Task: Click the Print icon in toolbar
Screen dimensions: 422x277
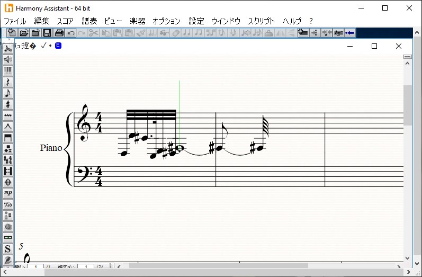Action: (59, 33)
